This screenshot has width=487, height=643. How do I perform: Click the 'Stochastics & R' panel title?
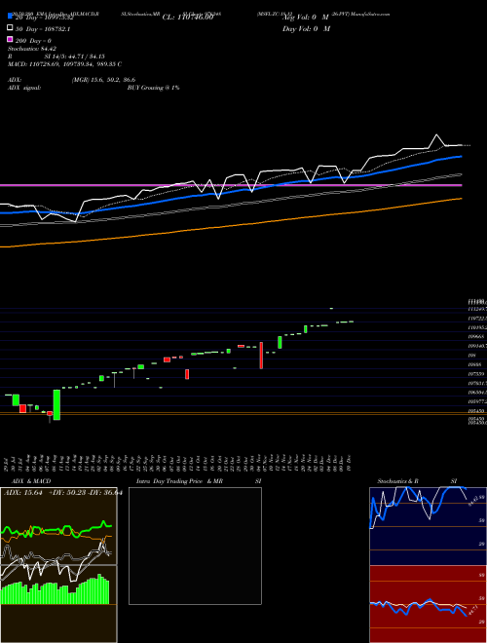[x=398, y=481]
